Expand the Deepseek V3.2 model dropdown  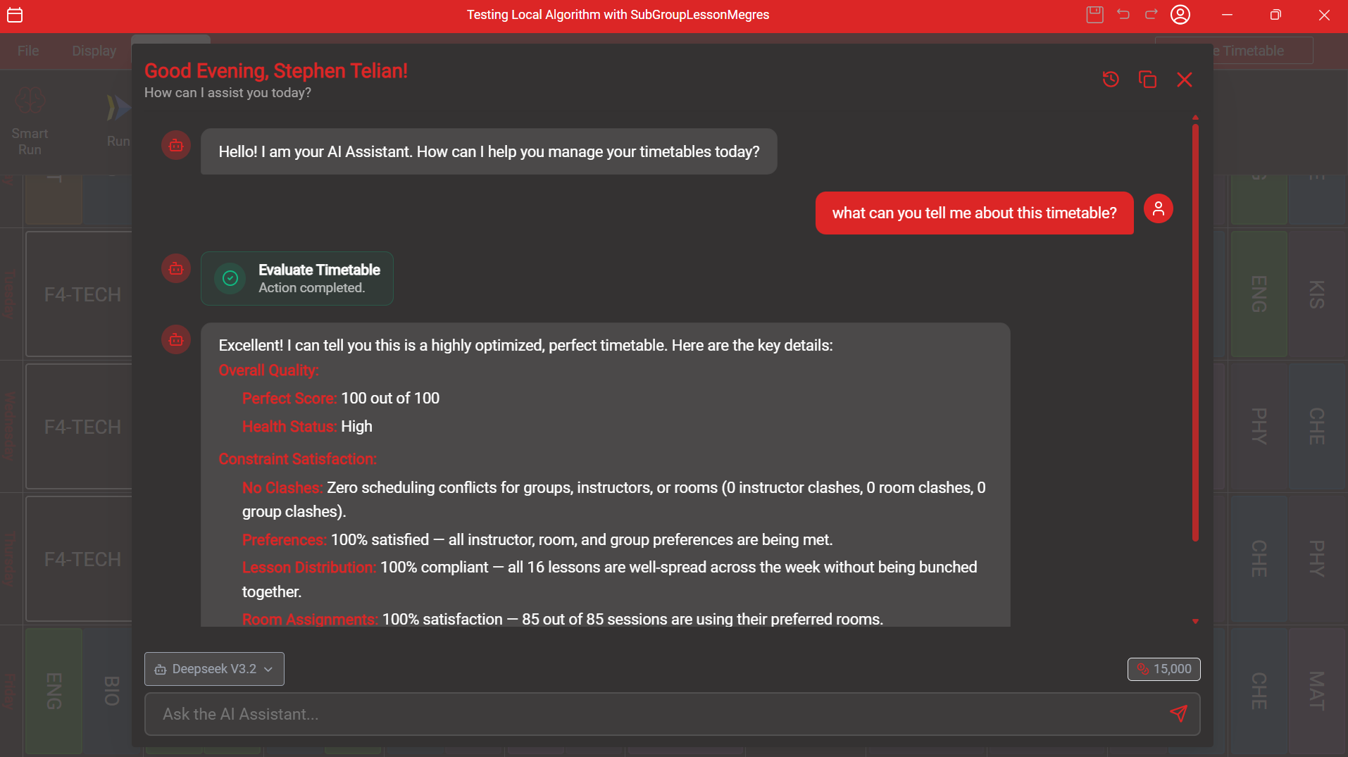tap(214, 669)
